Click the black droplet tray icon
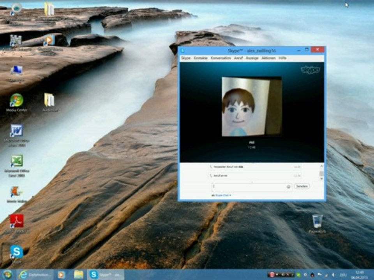 click(312, 275)
